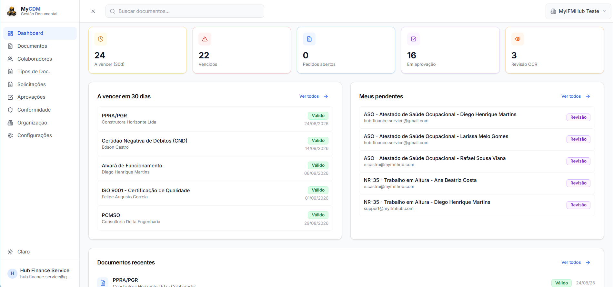Open Conformidade from the sidebar
Viewport: 613px width, 287px height.
tap(40, 110)
